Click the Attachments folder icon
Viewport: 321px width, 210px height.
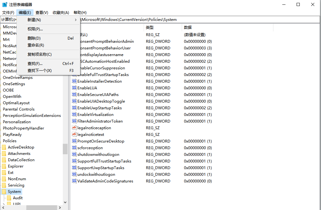point(4,154)
